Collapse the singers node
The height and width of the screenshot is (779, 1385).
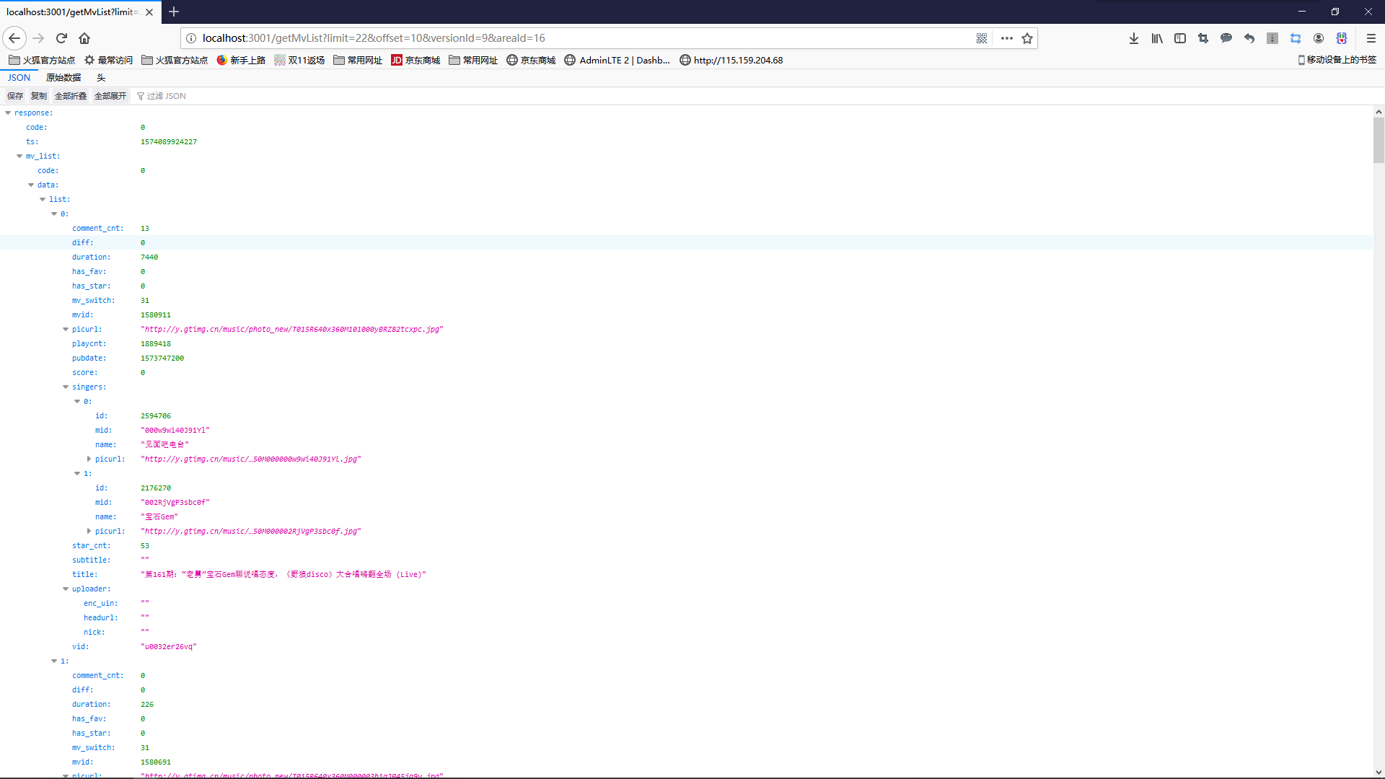[66, 387]
